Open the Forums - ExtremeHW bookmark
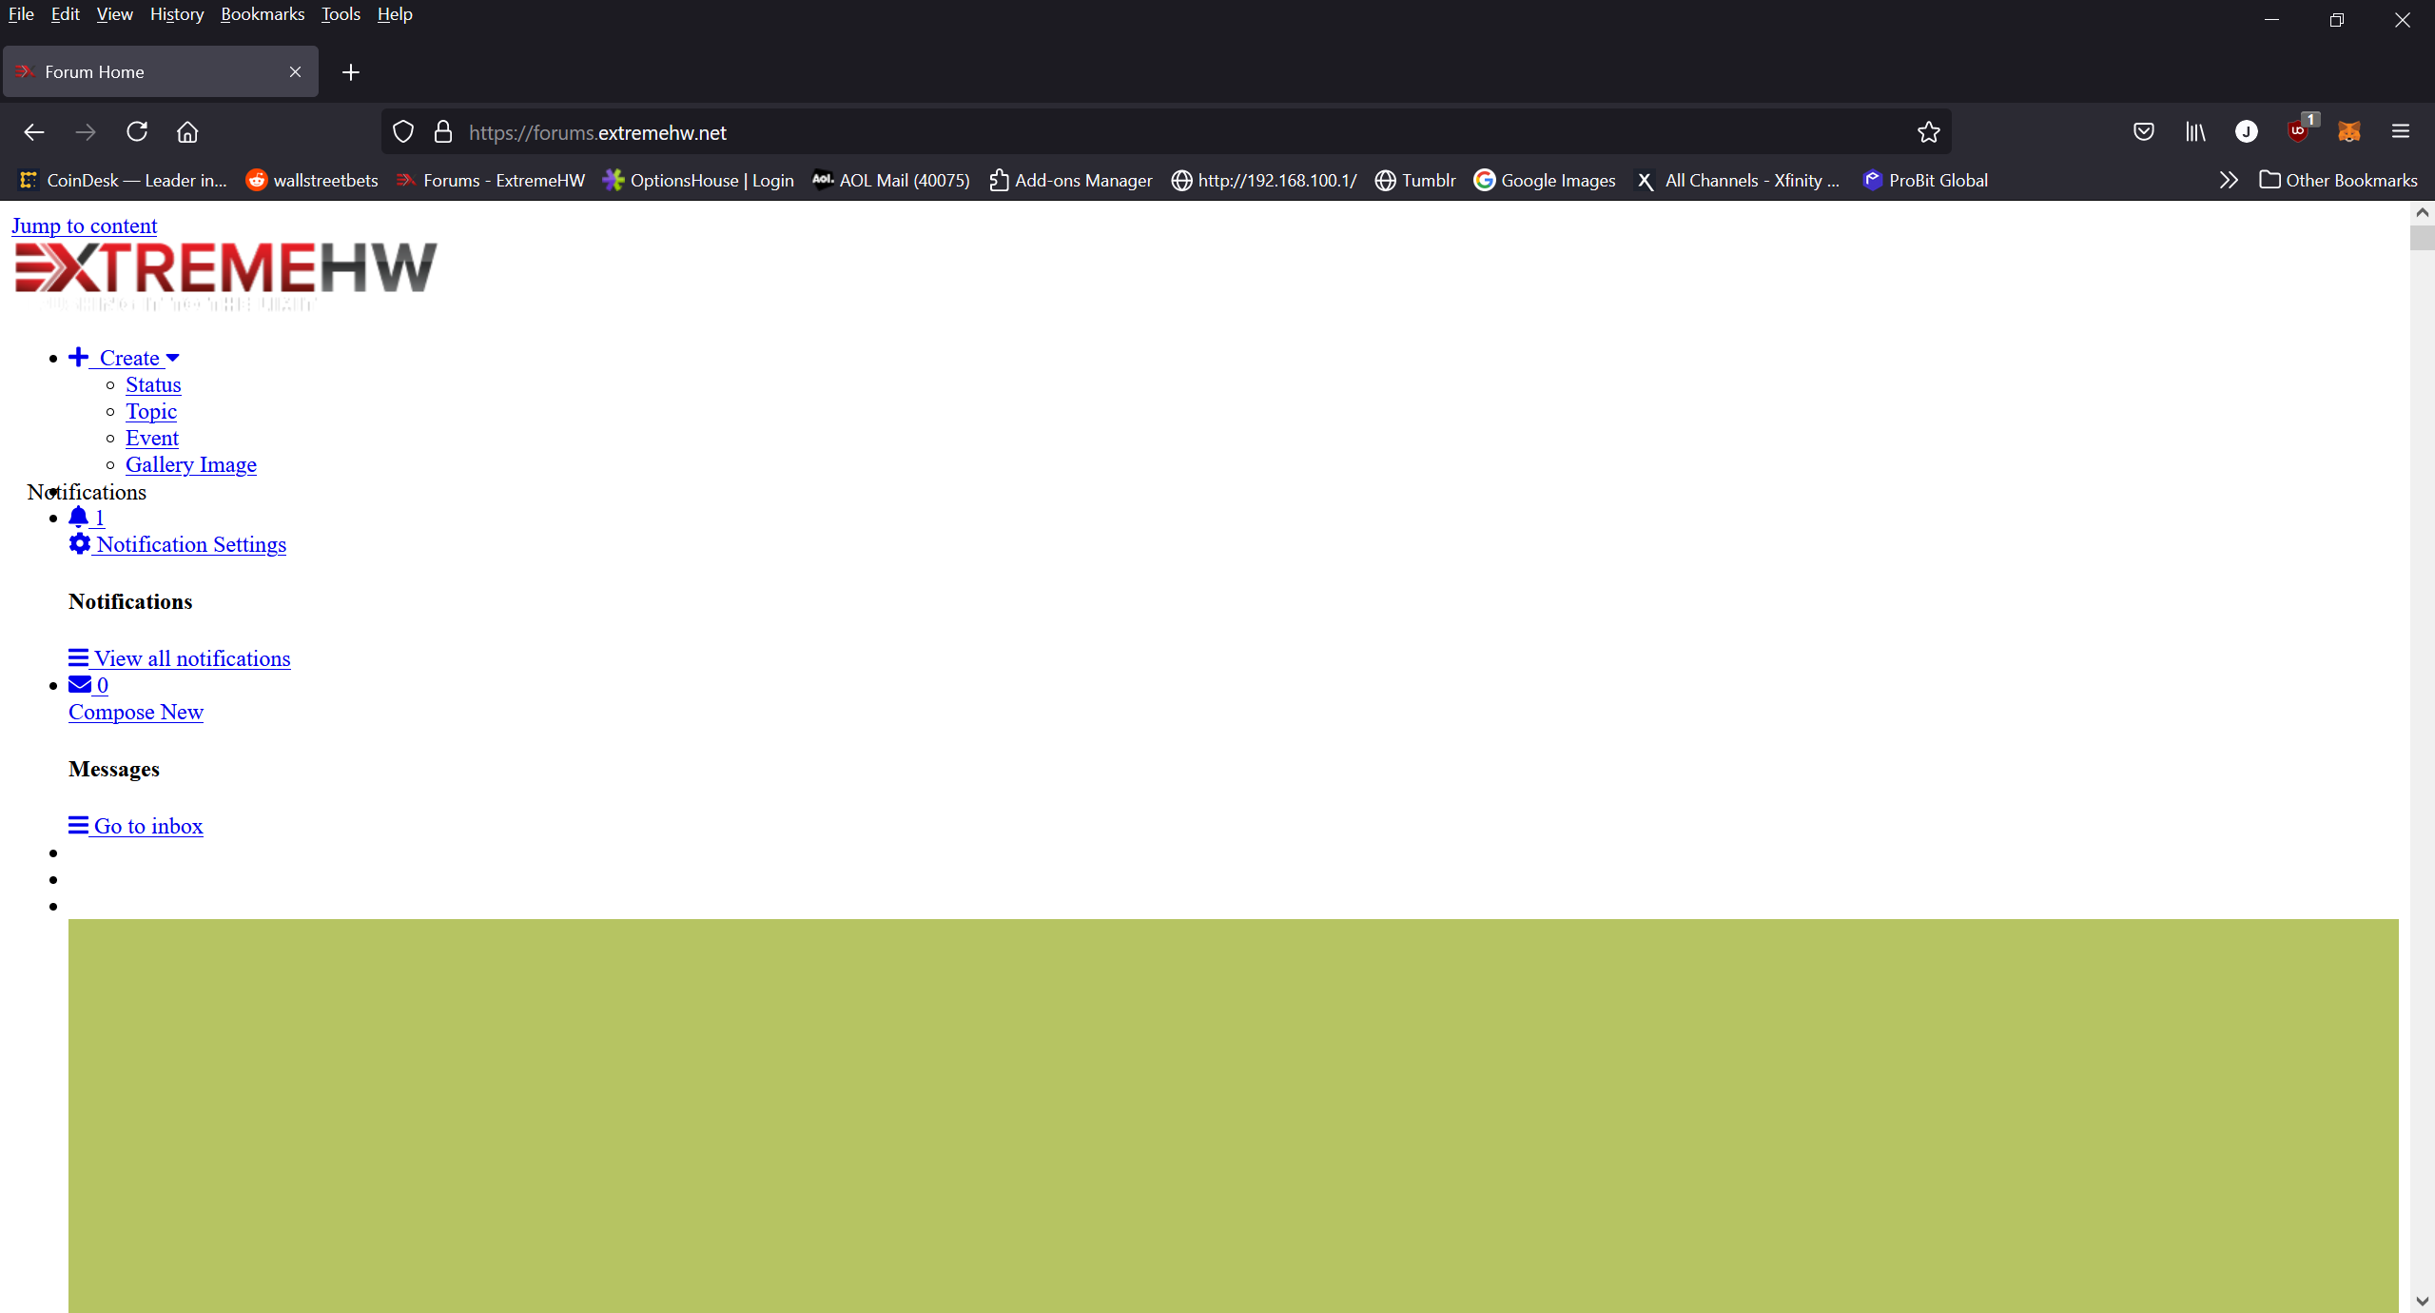Image resolution: width=2435 pixels, height=1313 pixels. (491, 180)
